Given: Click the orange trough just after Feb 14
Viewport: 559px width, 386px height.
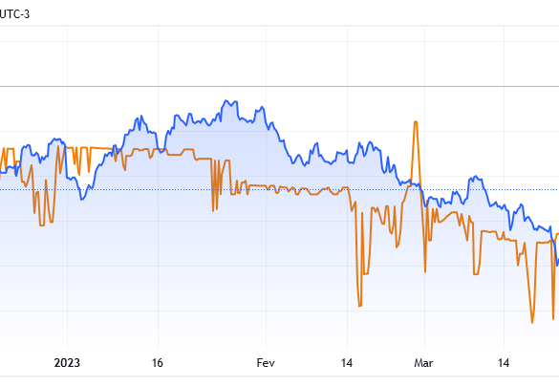Looking at the screenshot, I should (359, 306).
